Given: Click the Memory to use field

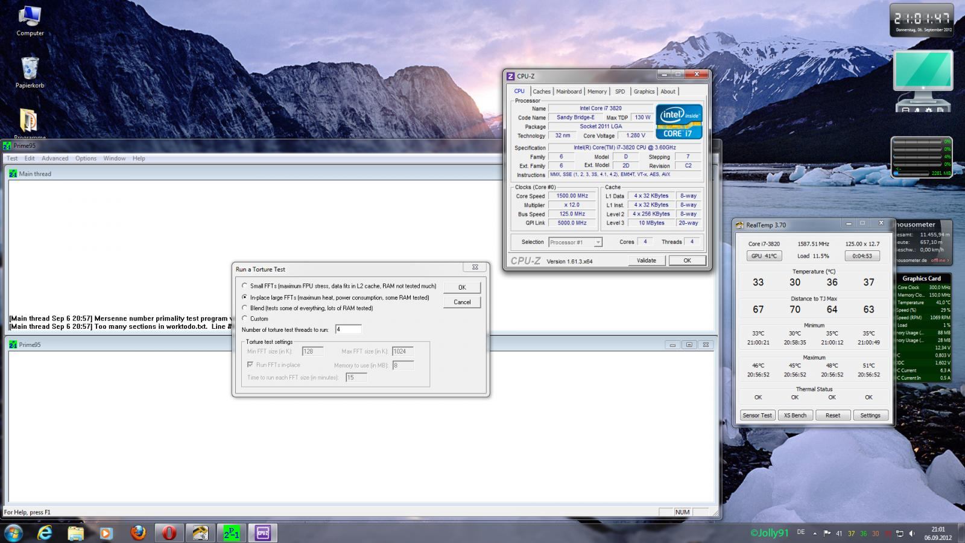Looking at the screenshot, I should pyautogui.click(x=402, y=365).
